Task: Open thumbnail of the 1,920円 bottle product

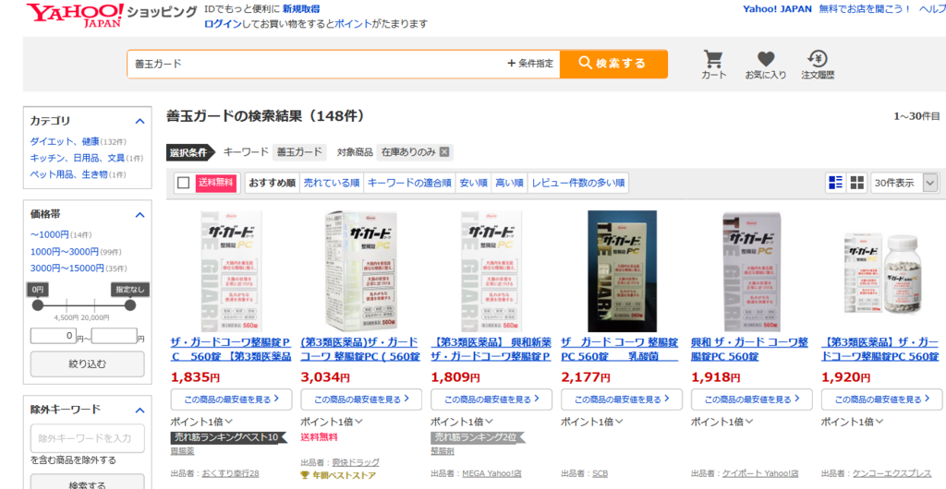Action: tap(884, 275)
